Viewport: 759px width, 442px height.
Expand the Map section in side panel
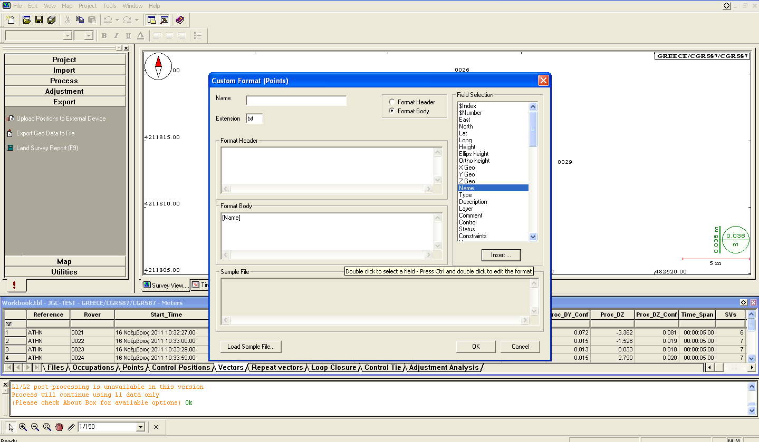click(64, 261)
